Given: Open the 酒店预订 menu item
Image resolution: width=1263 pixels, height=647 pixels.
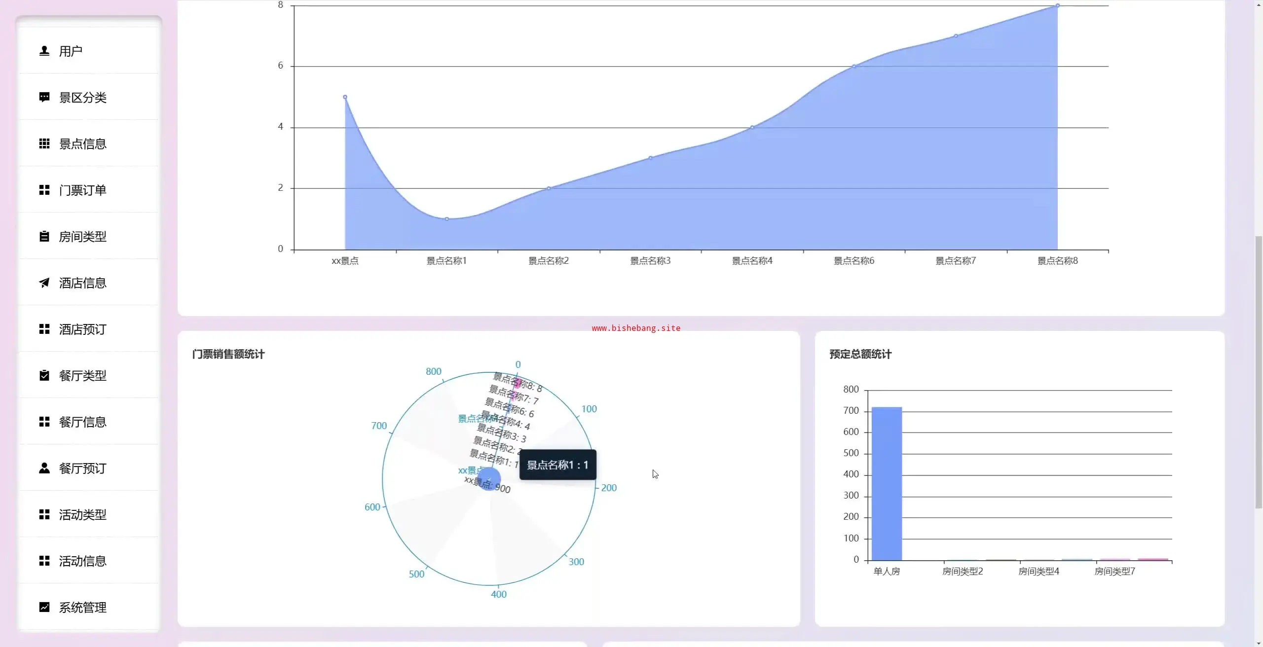Looking at the screenshot, I should 82,329.
